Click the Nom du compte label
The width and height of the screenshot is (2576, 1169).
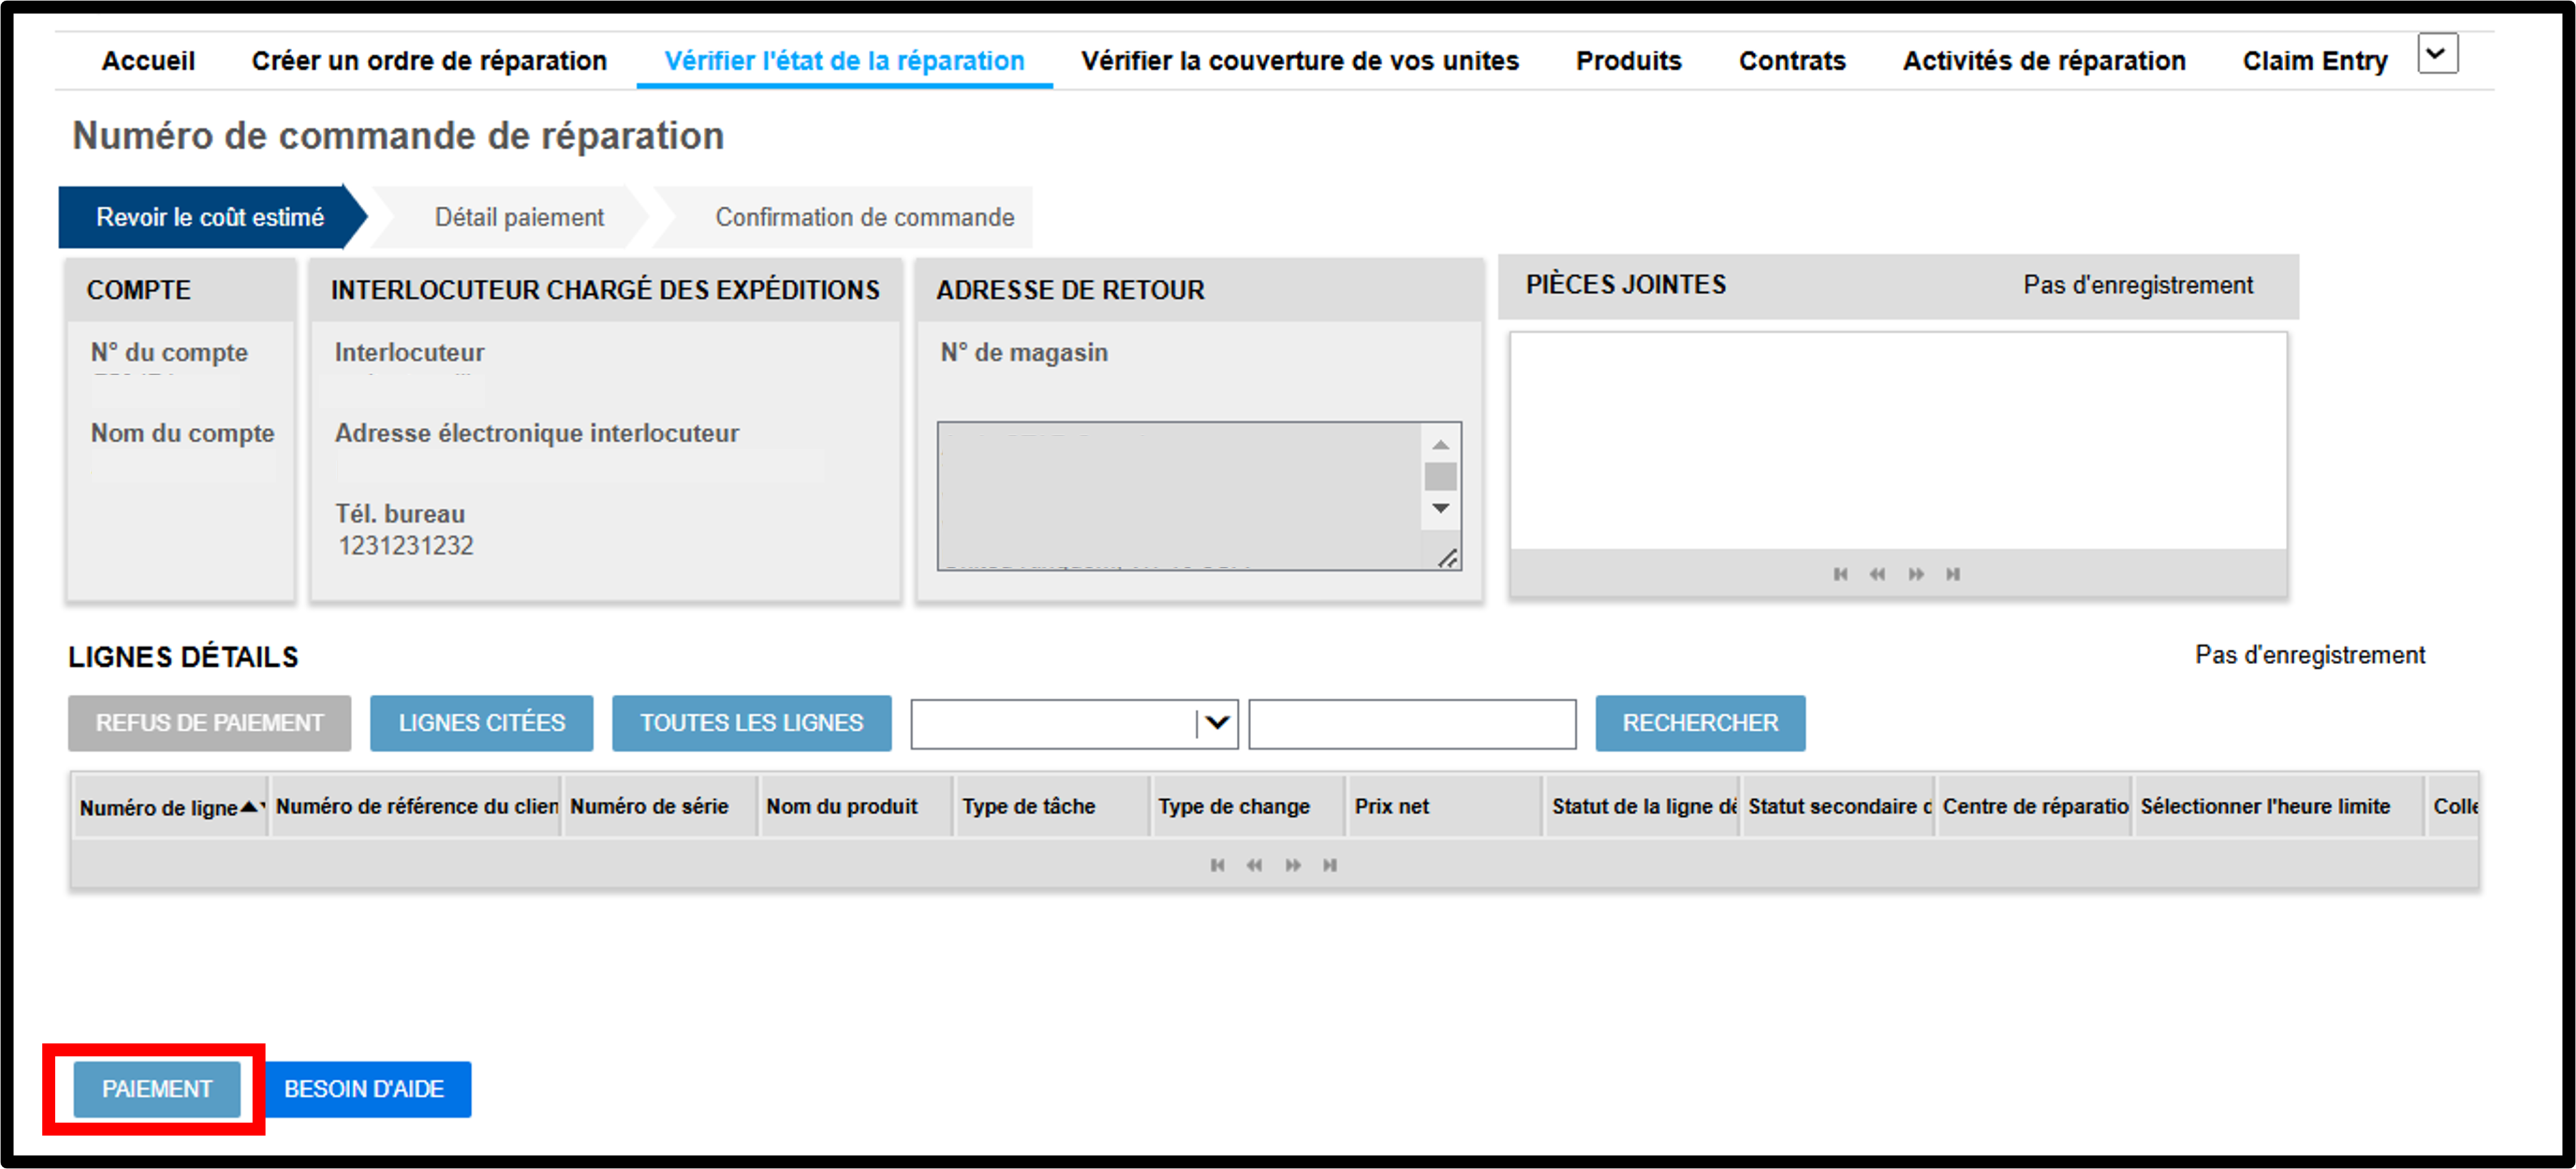pyautogui.click(x=182, y=433)
